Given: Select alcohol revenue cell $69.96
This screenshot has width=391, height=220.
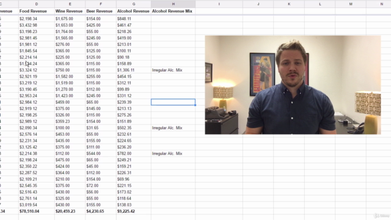Looking at the screenshot, I should pos(134,179).
